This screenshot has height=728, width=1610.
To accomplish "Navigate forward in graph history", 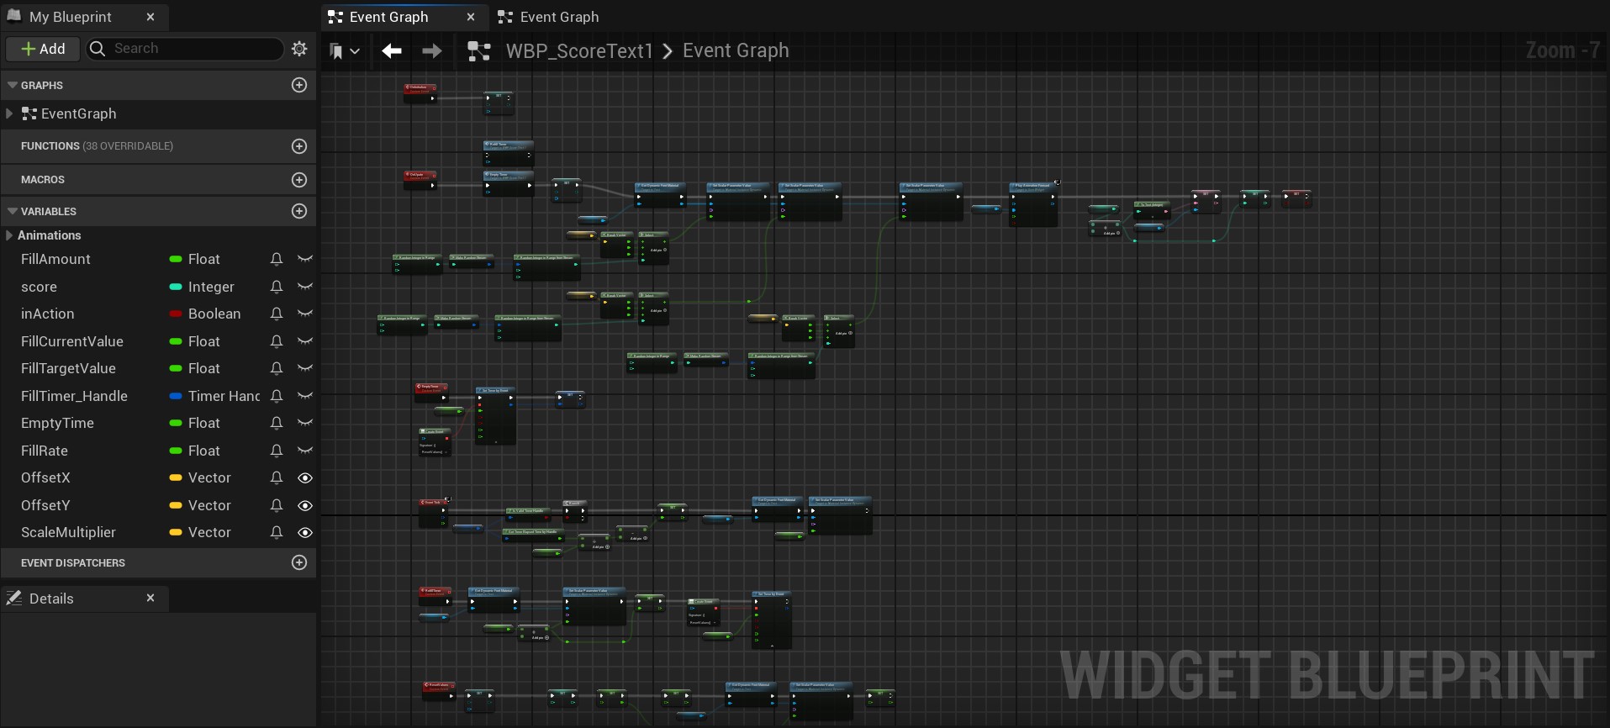I will pos(431,51).
